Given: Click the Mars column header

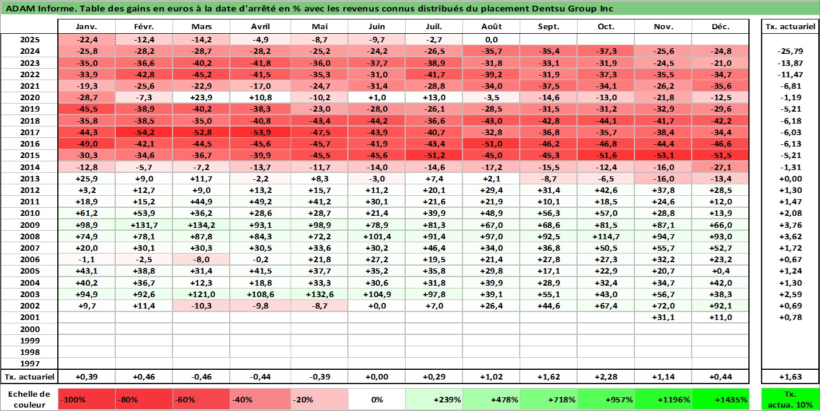Looking at the screenshot, I should point(202,27).
